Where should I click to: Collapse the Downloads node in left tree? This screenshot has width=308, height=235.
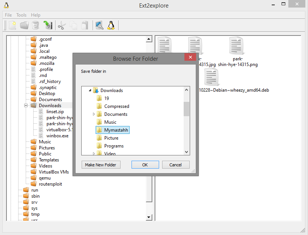coord(26,106)
